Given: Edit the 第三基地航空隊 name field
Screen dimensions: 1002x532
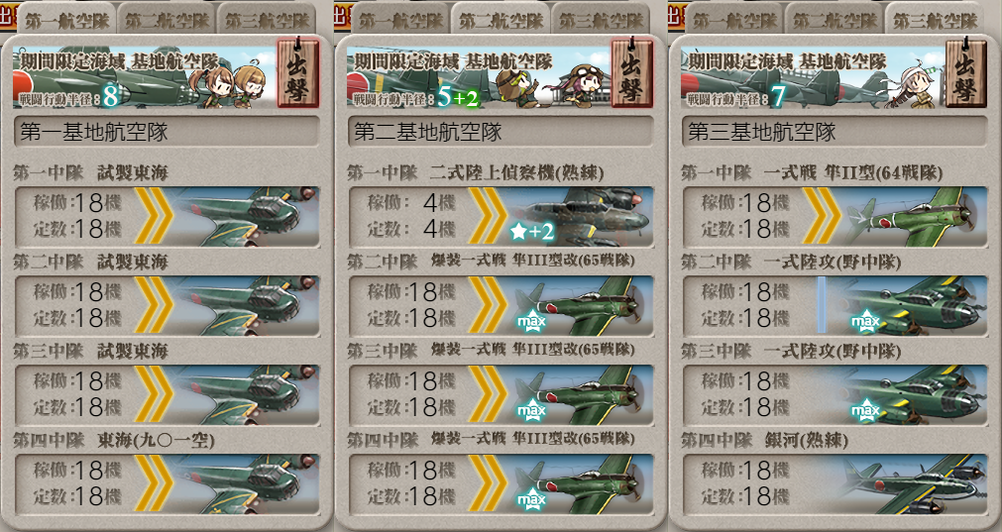Looking at the screenshot, I should [835, 132].
